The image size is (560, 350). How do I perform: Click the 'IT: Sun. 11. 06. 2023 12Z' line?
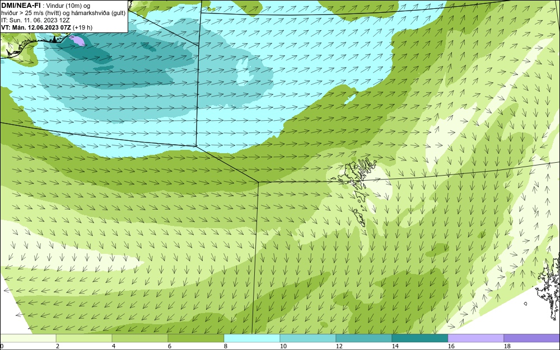[x=35, y=20]
